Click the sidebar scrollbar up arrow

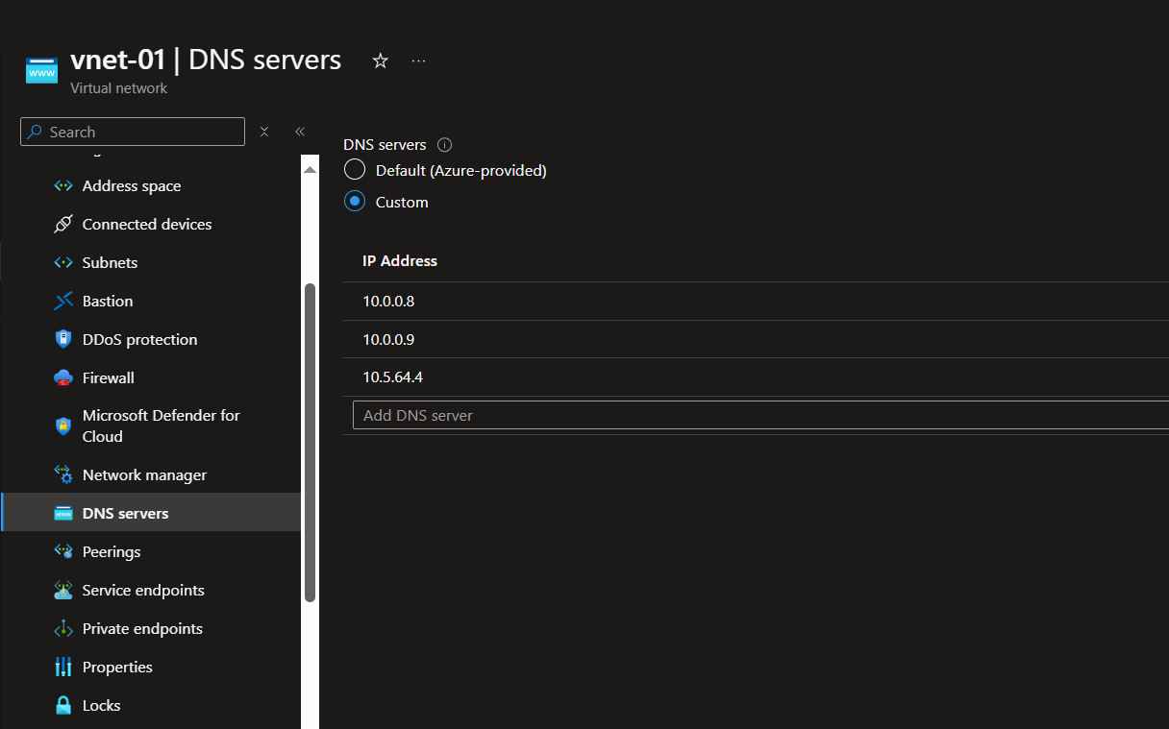(310, 170)
